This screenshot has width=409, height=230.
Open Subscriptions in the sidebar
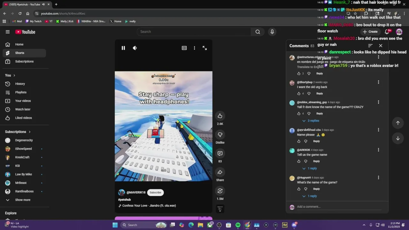tap(24, 61)
